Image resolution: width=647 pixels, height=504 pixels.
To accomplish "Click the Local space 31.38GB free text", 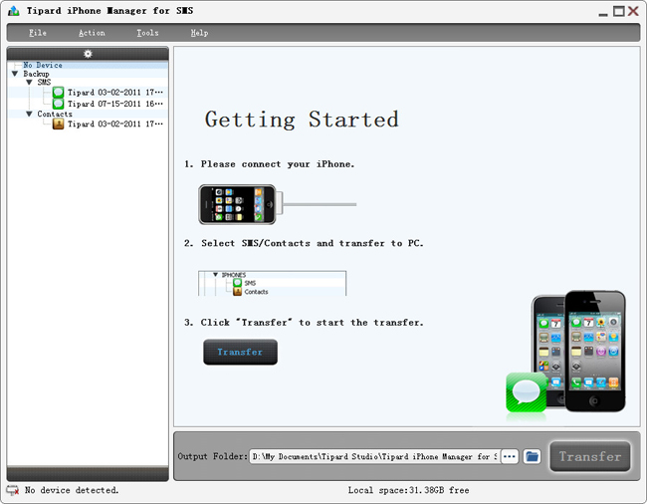I will coord(408,490).
